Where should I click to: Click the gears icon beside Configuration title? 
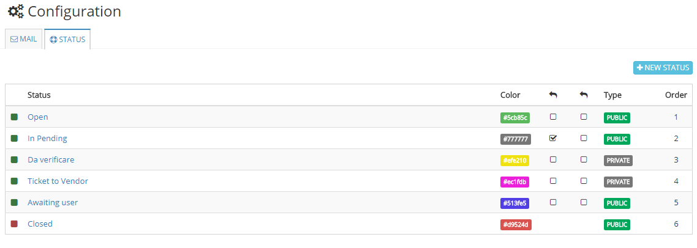pos(16,12)
